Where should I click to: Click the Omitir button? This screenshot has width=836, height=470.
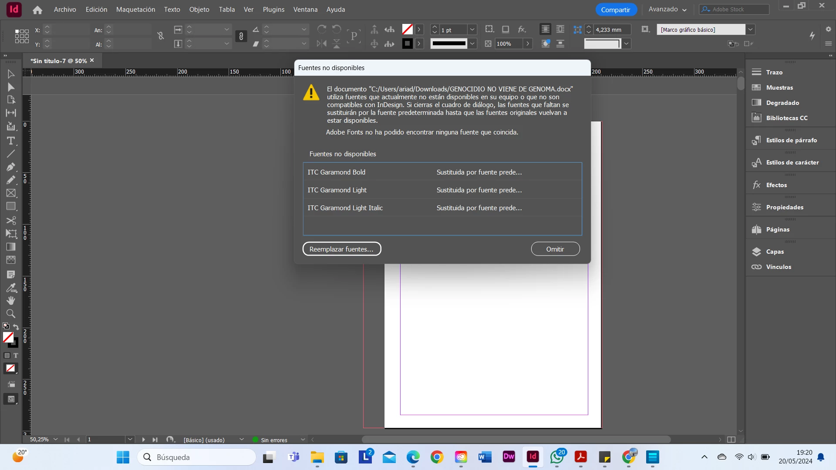point(555,249)
